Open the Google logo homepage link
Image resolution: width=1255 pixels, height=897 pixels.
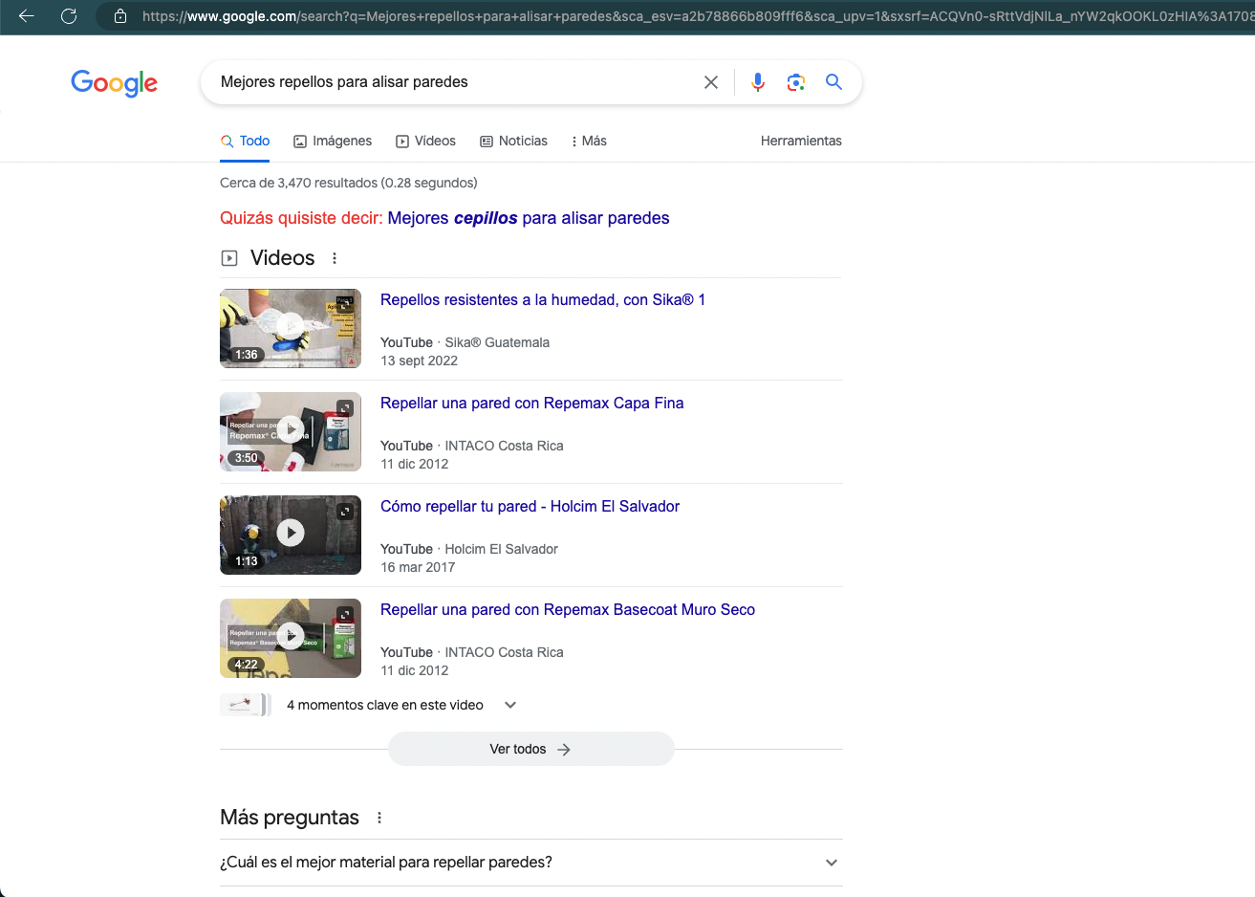point(115,83)
